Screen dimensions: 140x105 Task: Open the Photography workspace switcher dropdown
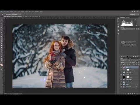pyautogui.click(x=134, y=14)
